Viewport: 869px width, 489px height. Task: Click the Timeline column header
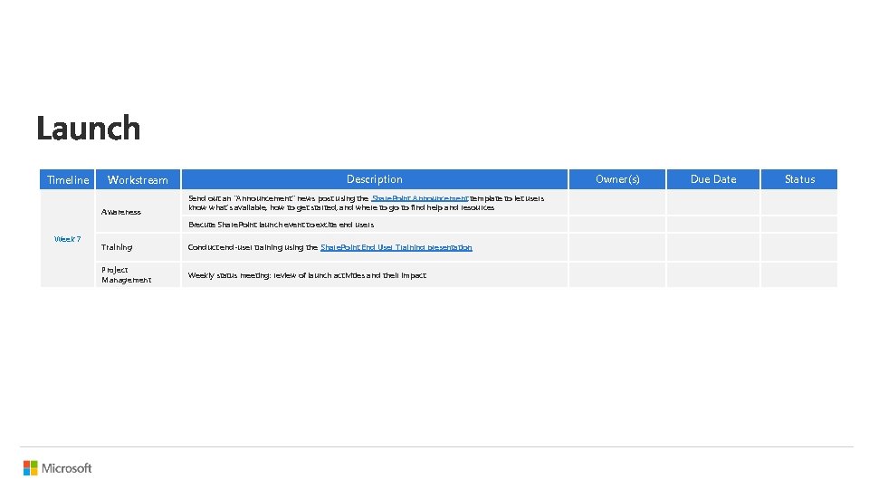coord(68,179)
